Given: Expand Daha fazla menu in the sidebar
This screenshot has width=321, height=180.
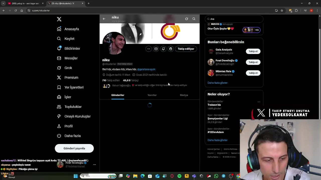Looking at the screenshot, I should 69,136.
